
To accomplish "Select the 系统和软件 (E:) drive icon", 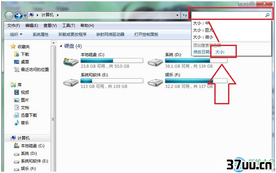I will [71, 82].
